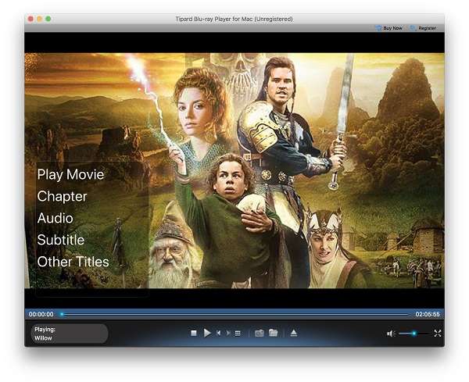Image resolution: width=469 pixels, height=382 pixels.
Task: Open Subtitle in the disc menu
Action: [61, 240]
